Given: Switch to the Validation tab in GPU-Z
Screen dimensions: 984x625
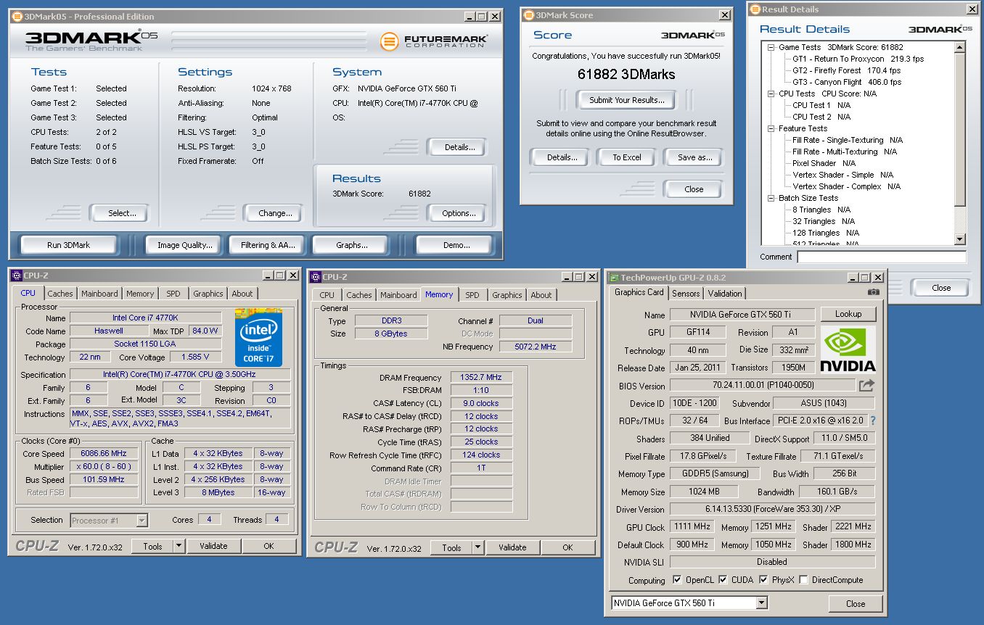Looking at the screenshot, I should (725, 294).
